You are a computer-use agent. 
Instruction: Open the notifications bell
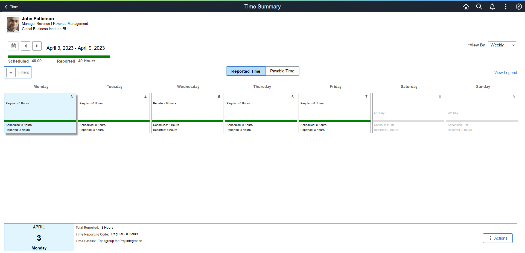tap(492, 7)
